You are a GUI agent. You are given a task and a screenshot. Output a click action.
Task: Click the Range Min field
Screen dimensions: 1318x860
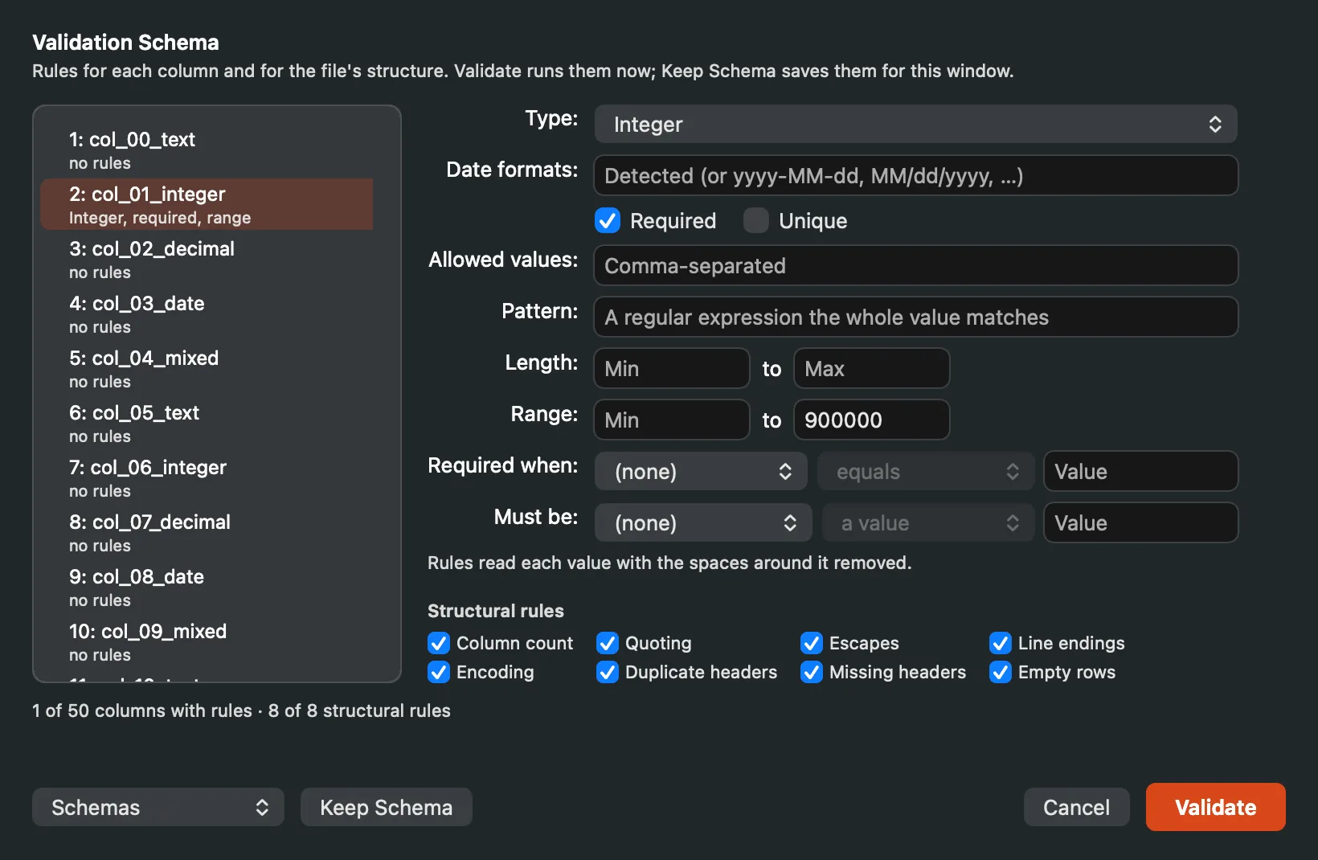tap(672, 420)
